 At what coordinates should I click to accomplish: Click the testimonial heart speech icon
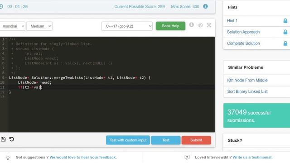coord(187,157)
